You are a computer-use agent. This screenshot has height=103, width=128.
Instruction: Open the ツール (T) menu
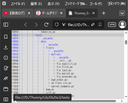[x=96, y=4]
